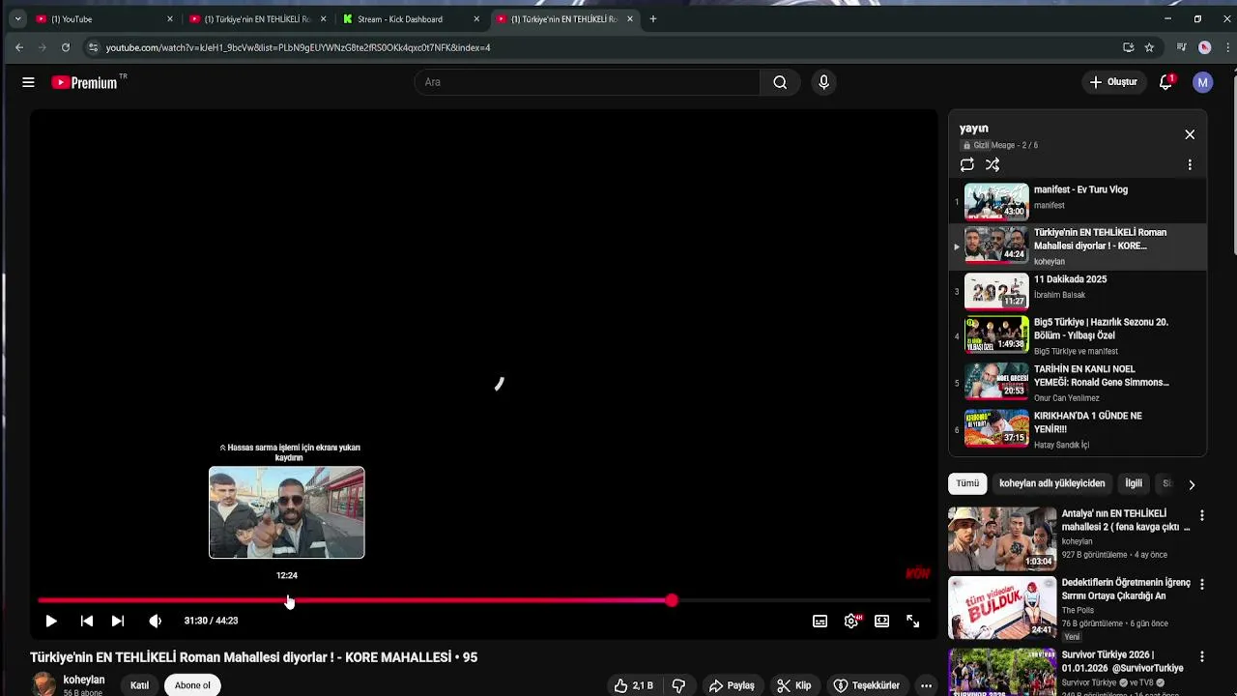This screenshot has height=696, width=1237.
Task: Play Big5 Türkiye playlist item
Action: pos(1078,335)
